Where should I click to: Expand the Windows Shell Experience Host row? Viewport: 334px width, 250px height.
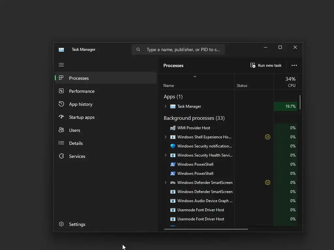(165, 137)
